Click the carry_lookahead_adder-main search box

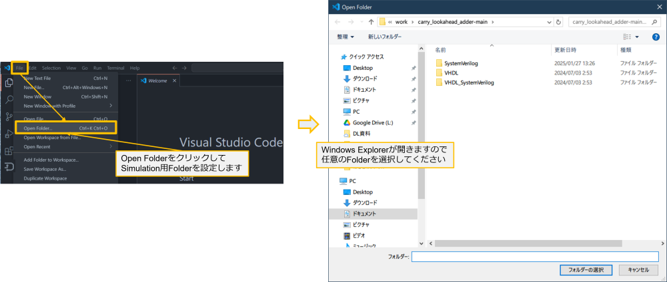pyautogui.click(x=614, y=22)
